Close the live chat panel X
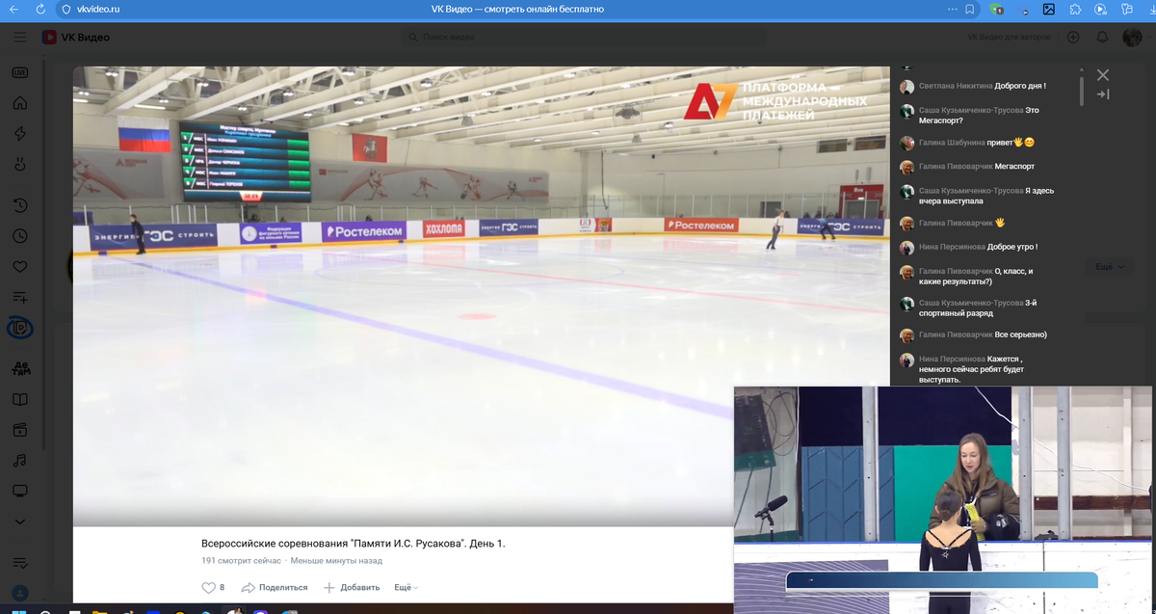This screenshot has height=614, width=1156. tap(1103, 74)
